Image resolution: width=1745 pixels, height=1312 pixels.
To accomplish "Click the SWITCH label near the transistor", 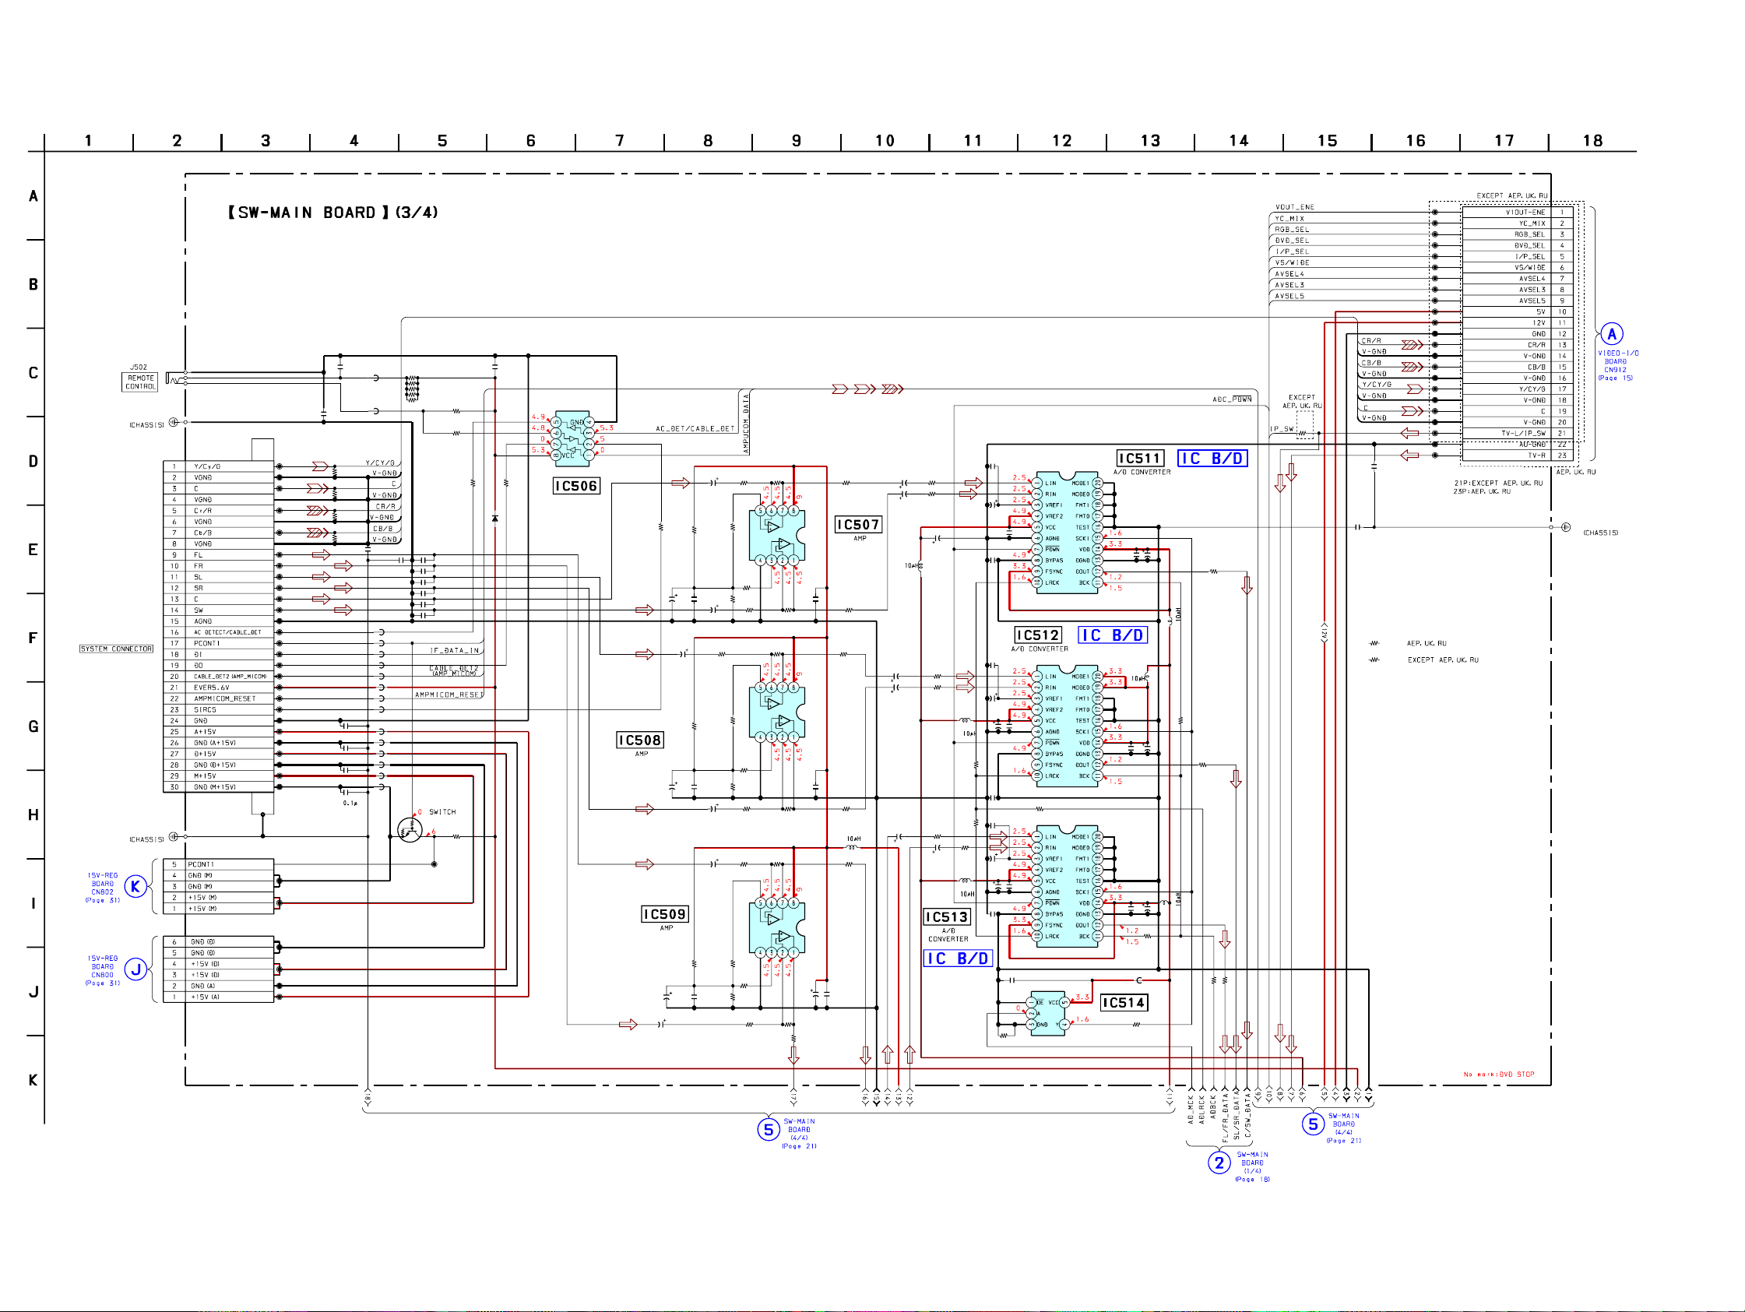I will [x=442, y=812].
